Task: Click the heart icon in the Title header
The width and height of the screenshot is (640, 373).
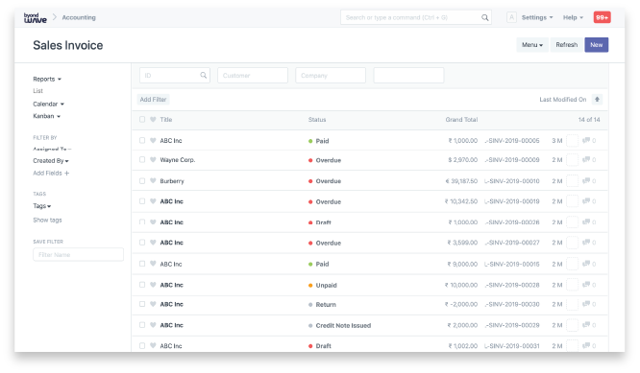Action: click(x=153, y=119)
